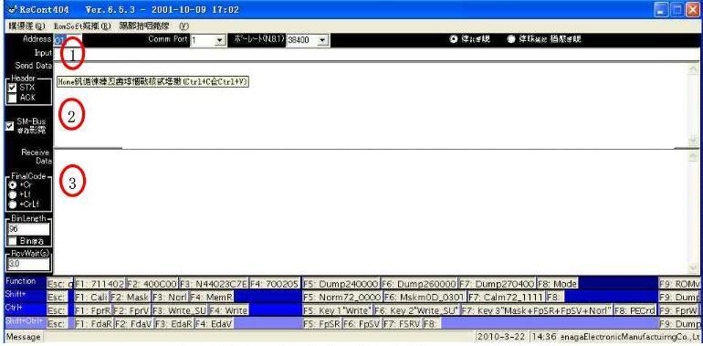703x346 pixels.
Task: Expand the baud rate 38400 dropdown
Action: [322, 40]
